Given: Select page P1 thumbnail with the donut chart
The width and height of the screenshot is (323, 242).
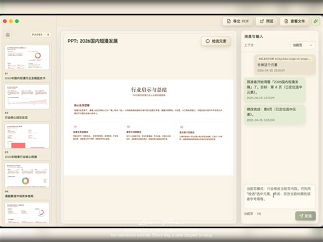Looking at the screenshot, I should pyautogui.click(x=27, y=57).
